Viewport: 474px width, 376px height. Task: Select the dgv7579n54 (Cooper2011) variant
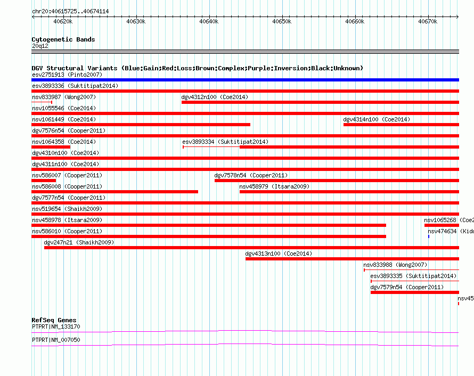(407, 287)
